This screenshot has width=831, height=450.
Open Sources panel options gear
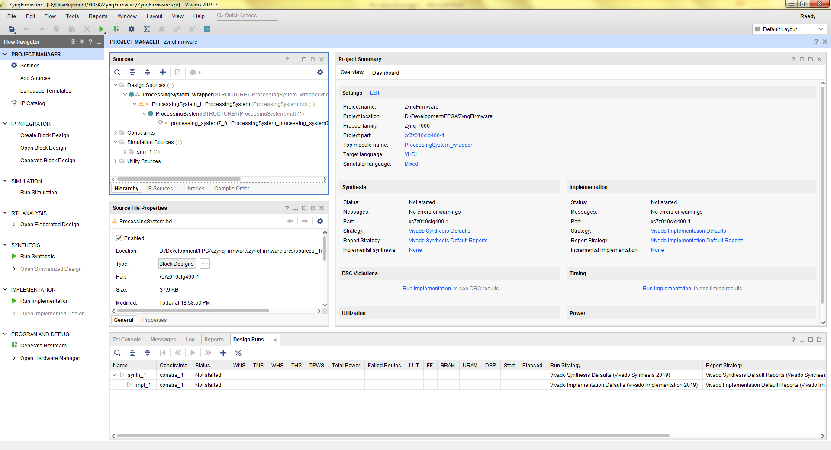320,72
